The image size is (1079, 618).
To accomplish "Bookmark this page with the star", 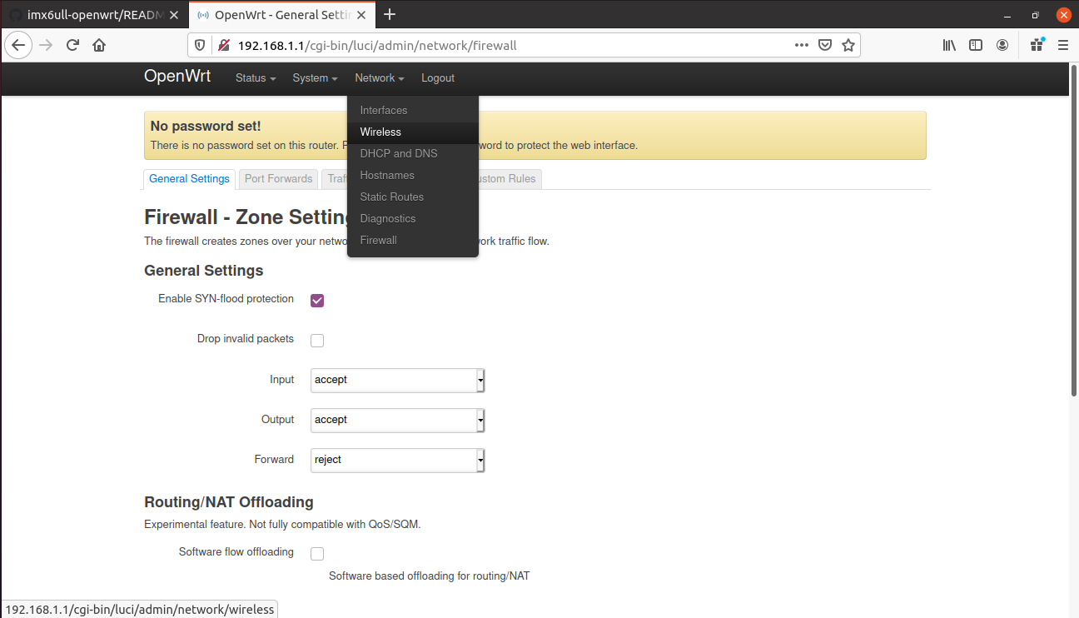I will pyautogui.click(x=848, y=45).
